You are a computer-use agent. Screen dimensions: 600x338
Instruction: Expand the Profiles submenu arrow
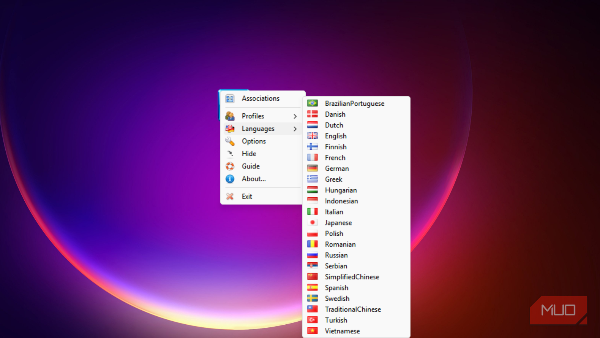[x=295, y=116]
